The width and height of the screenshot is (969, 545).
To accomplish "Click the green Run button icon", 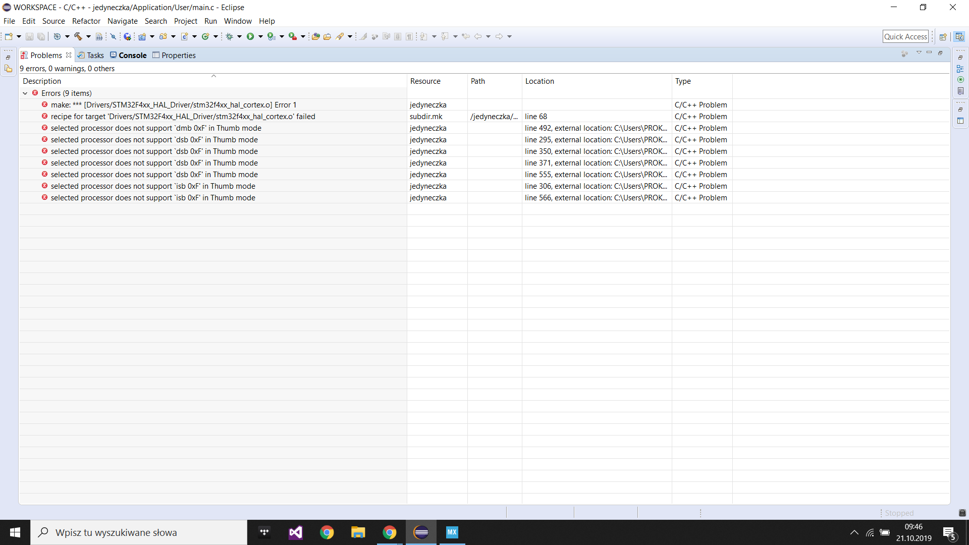I will [x=250, y=36].
